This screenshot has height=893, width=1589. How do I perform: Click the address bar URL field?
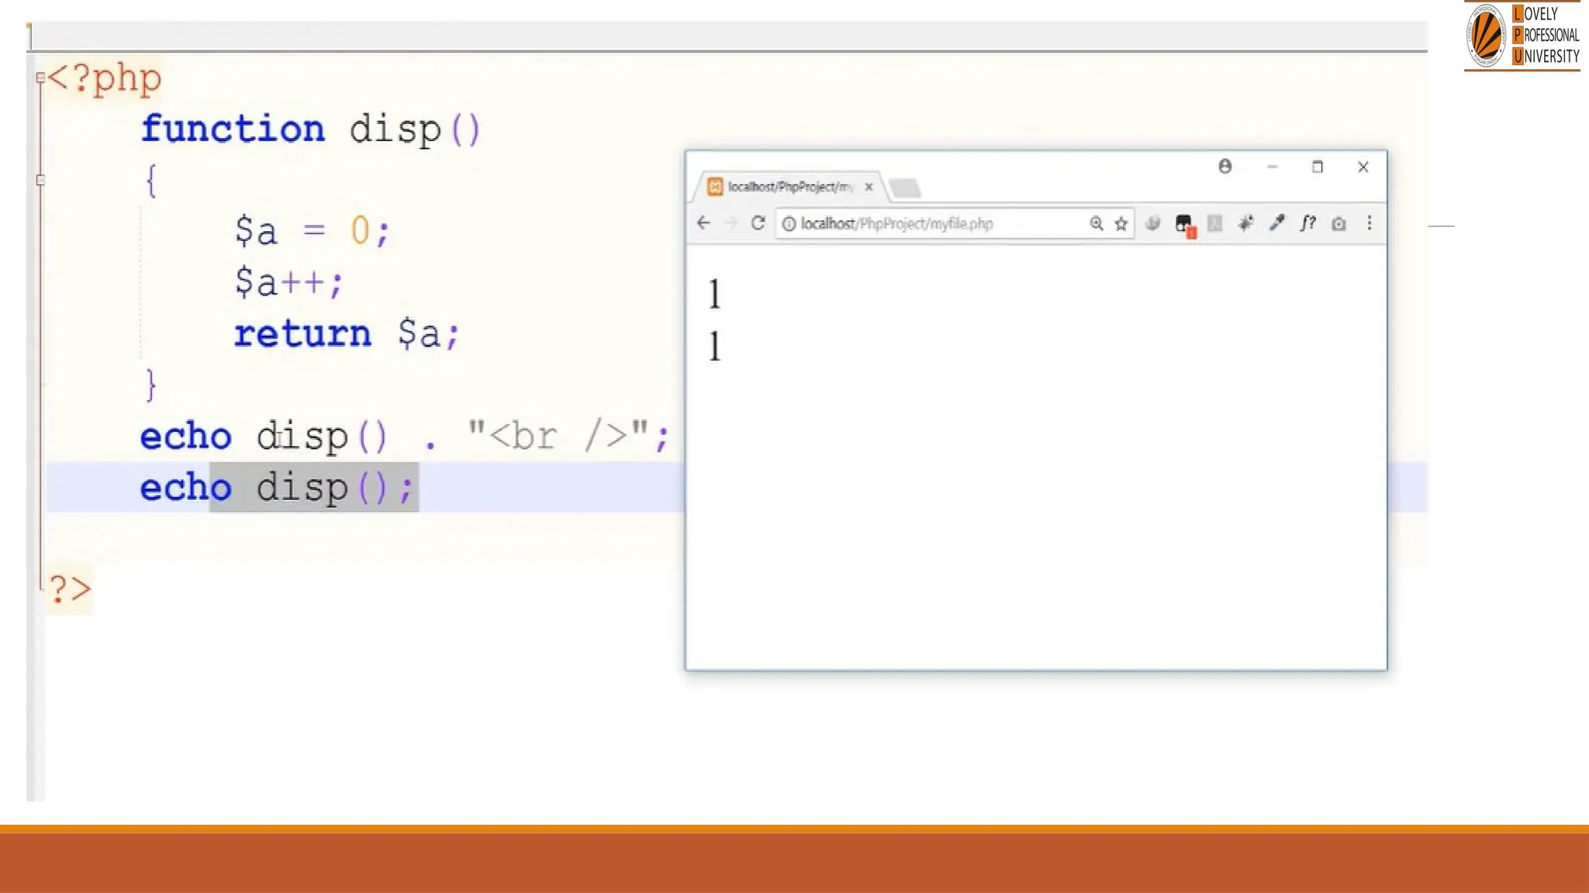point(931,224)
